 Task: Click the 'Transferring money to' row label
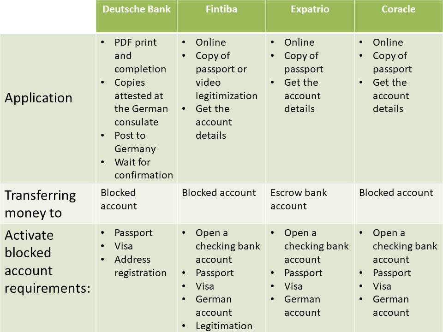coord(40,204)
